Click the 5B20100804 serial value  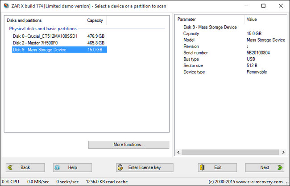(x=258, y=53)
